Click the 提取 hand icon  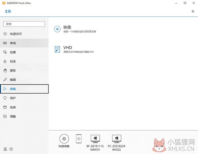5,71
